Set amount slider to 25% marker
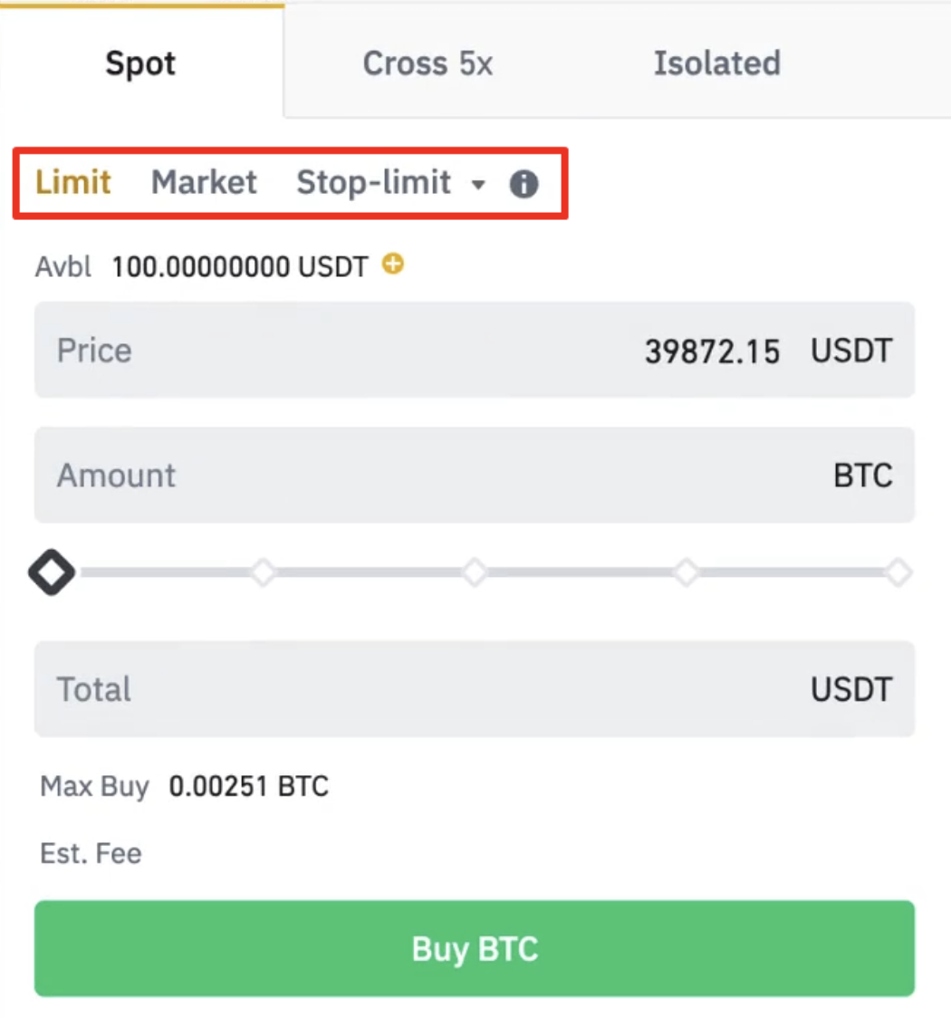The image size is (951, 1018). [x=263, y=572]
